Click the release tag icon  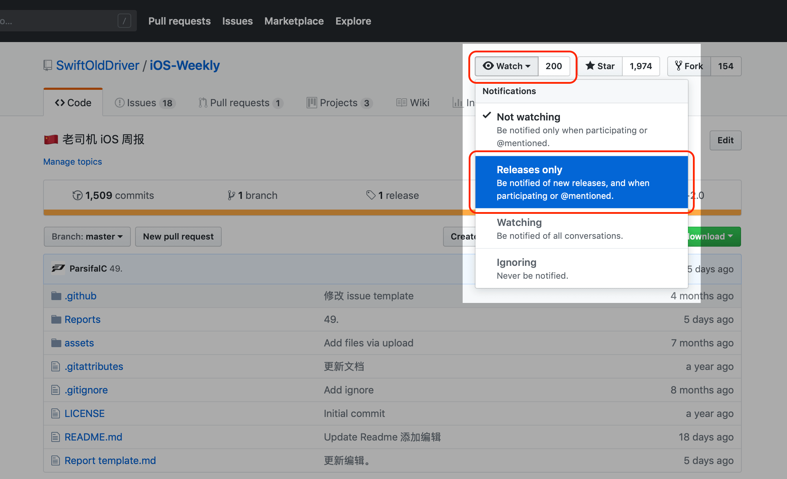pos(371,195)
